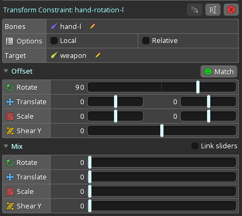
Task: Delete constraint with the red X icon
Action: coord(231,10)
